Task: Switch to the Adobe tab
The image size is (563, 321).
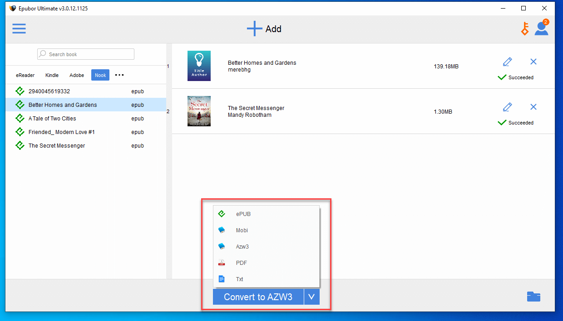Action: tap(77, 75)
